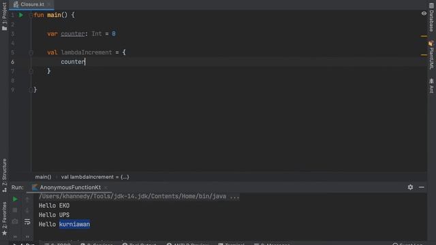The height and width of the screenshot is (245, 436).
Task: Click the Hello EKO output line
Action: click(54, 206)
